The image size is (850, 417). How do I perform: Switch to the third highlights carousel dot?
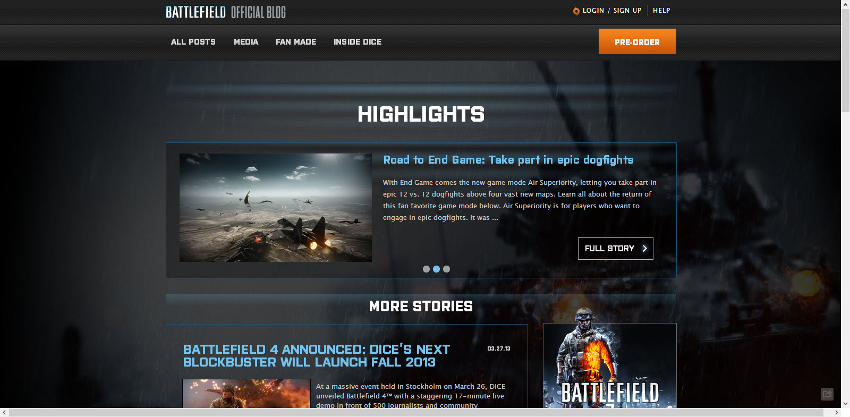pyautogui.click(x=446, y=269)
